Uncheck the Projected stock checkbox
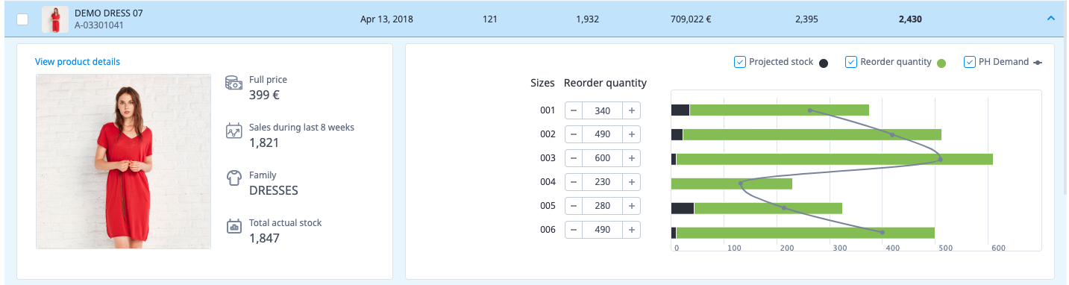The height and width of the screenshot is (285, 1069). pos(740,62)
